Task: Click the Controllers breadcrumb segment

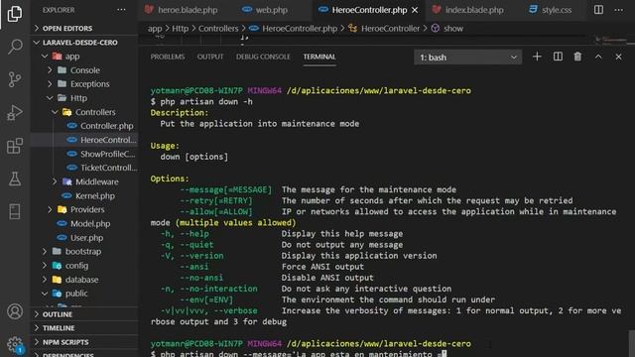Action: point(218,29)
